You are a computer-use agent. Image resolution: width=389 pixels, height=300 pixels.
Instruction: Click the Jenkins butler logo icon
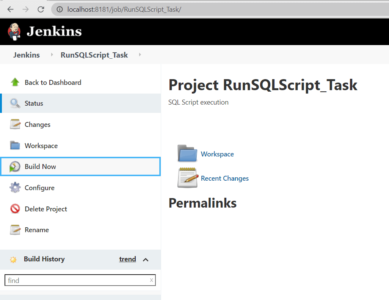pyautogui.click(x=14, y=31)
